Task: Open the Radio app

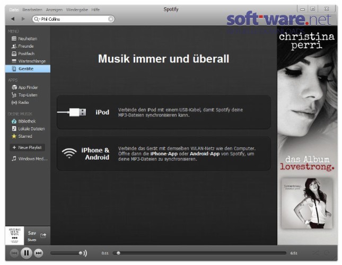Action: click(x=28, y=102)
